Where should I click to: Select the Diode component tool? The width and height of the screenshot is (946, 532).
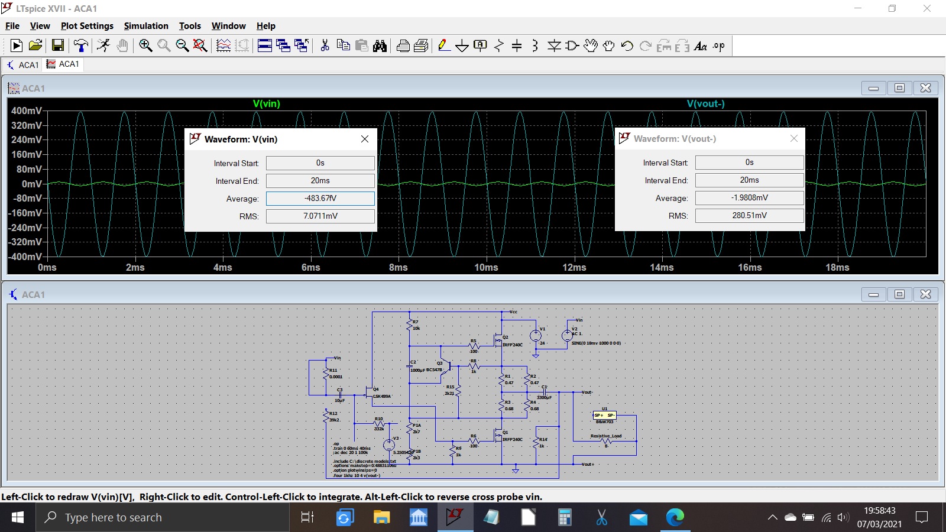554,46
